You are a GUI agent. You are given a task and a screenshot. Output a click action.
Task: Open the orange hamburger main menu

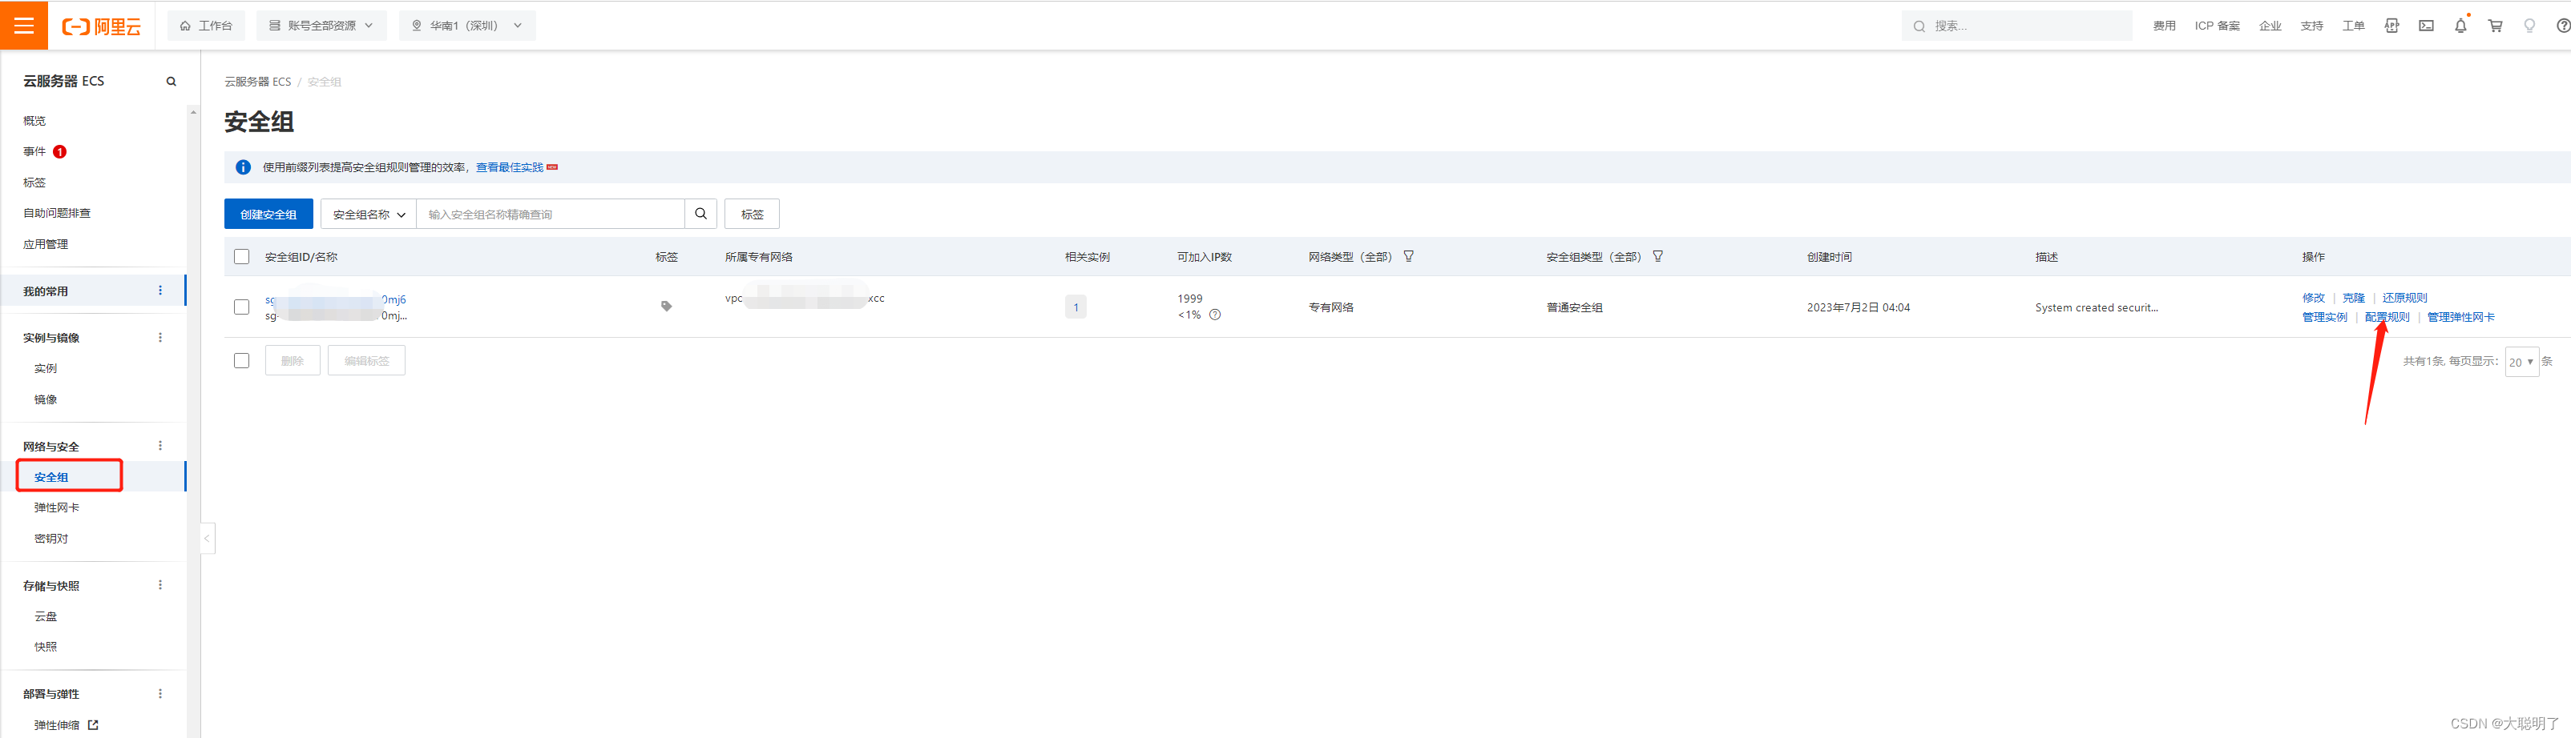tap(24, 25)
